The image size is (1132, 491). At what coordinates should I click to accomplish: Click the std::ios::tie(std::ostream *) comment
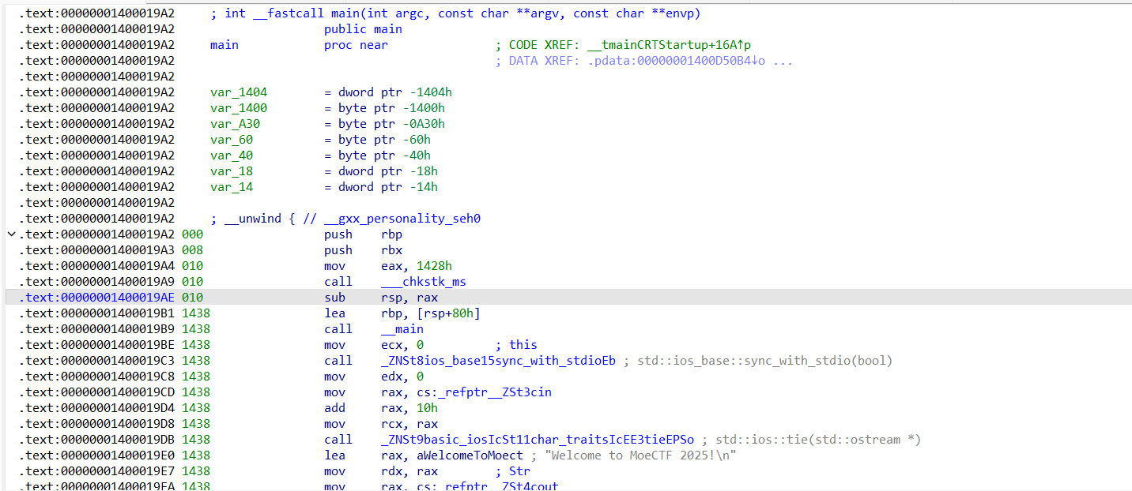[811, 440]
